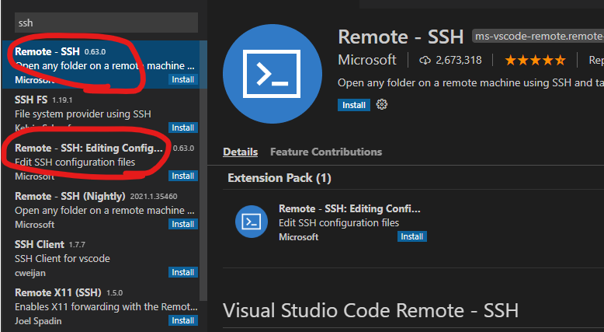Install the Remote X11 (SSH) extension
The image size is (604, 332).
point(183,320)
